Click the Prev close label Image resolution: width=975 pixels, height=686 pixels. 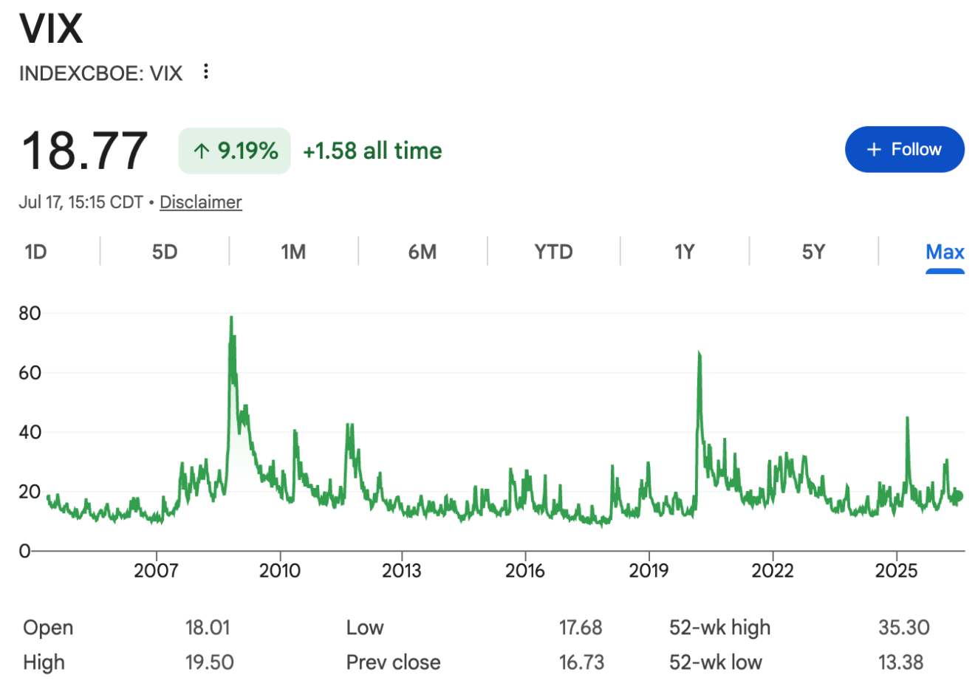click(x=393, y=662)
